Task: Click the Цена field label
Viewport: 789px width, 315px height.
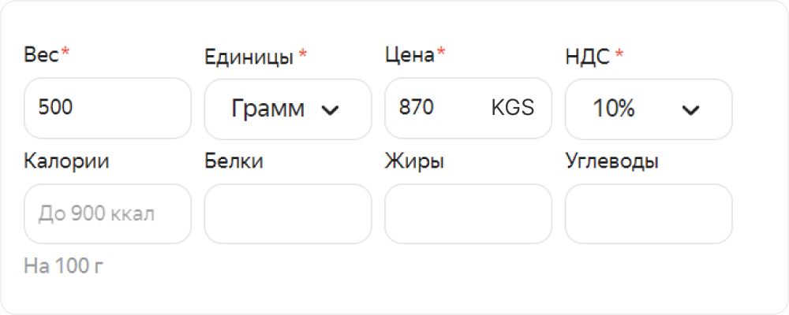Action: click(x=409, y=54)
